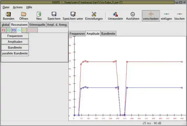Click the Umwandeln convert icon
This screenshot has height=126, width=187.
(115, 14)
